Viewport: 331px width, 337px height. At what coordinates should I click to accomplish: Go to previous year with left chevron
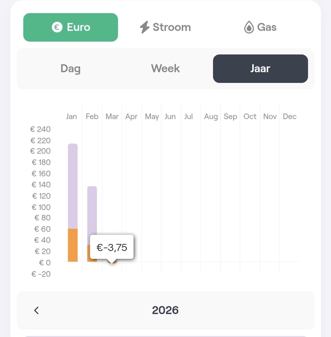[x=36, y=310]
